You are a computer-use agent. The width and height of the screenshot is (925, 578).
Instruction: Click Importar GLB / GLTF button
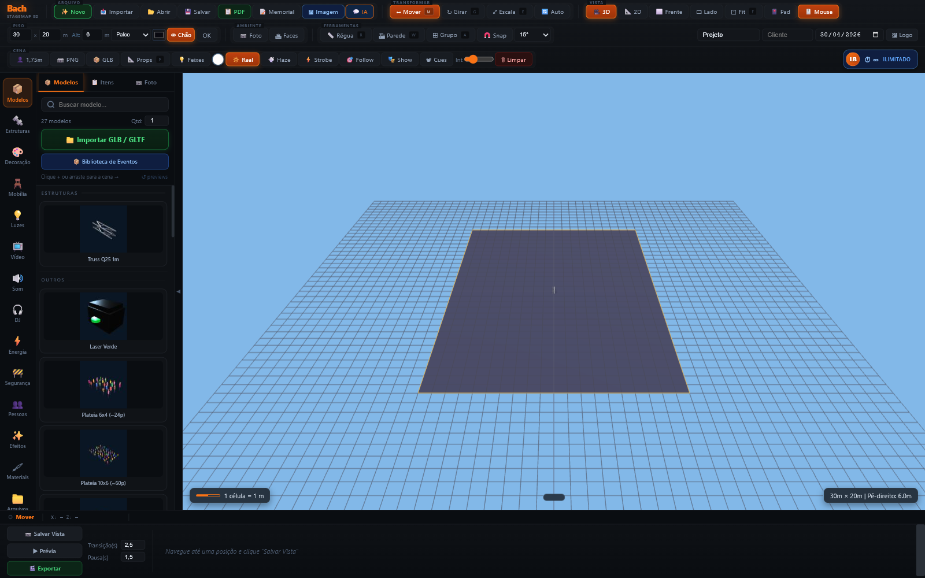pos(105,140)
